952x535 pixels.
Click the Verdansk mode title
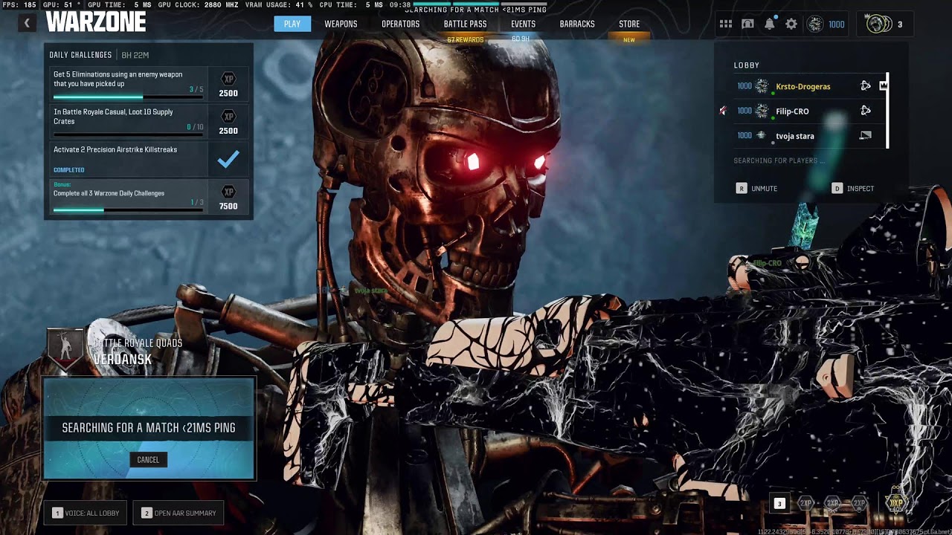pos(122,359)
